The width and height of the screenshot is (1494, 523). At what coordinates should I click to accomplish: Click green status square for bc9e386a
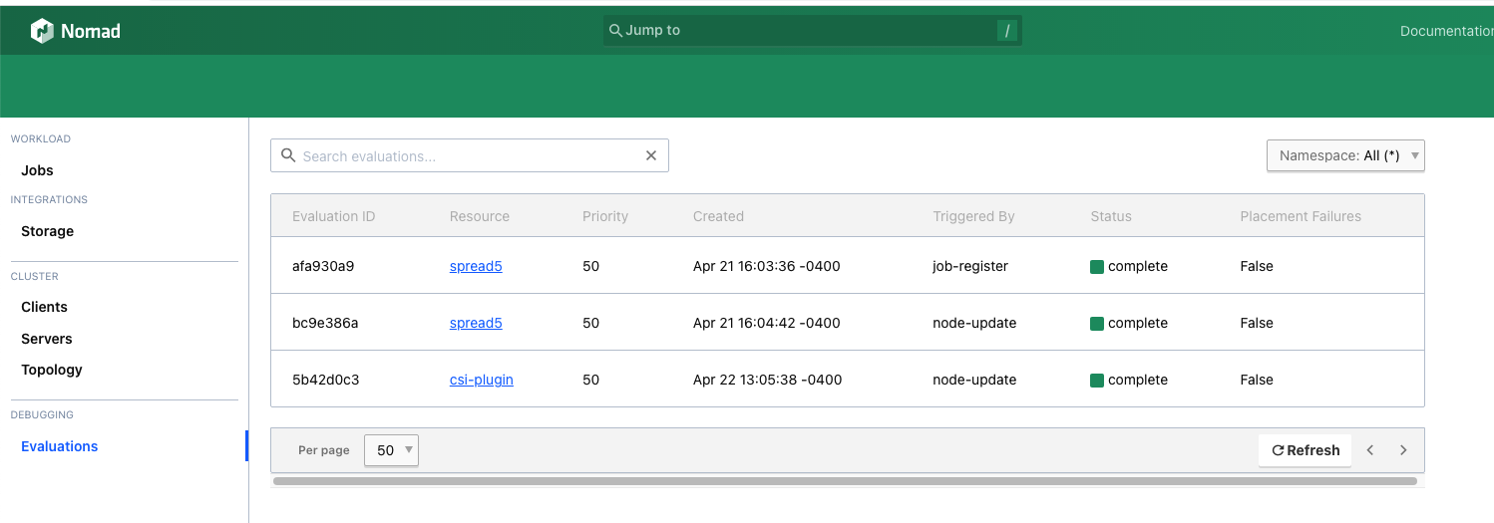(x=1097, y=324)
